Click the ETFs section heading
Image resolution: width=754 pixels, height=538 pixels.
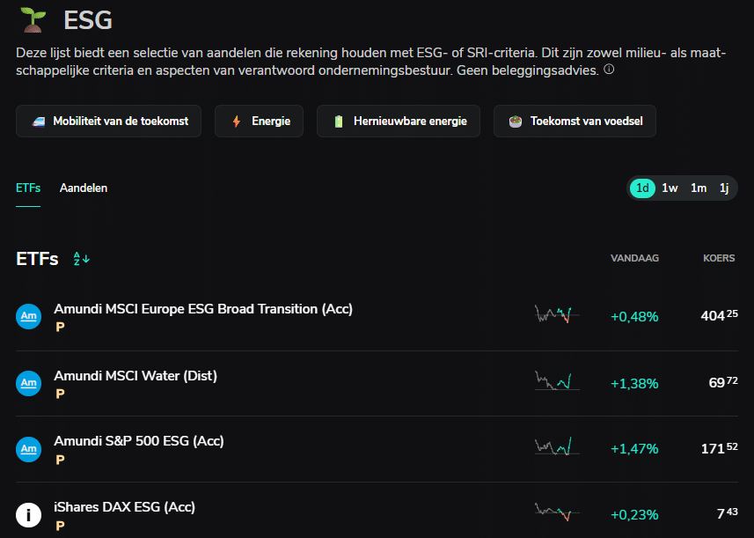(x=37, y=259)
